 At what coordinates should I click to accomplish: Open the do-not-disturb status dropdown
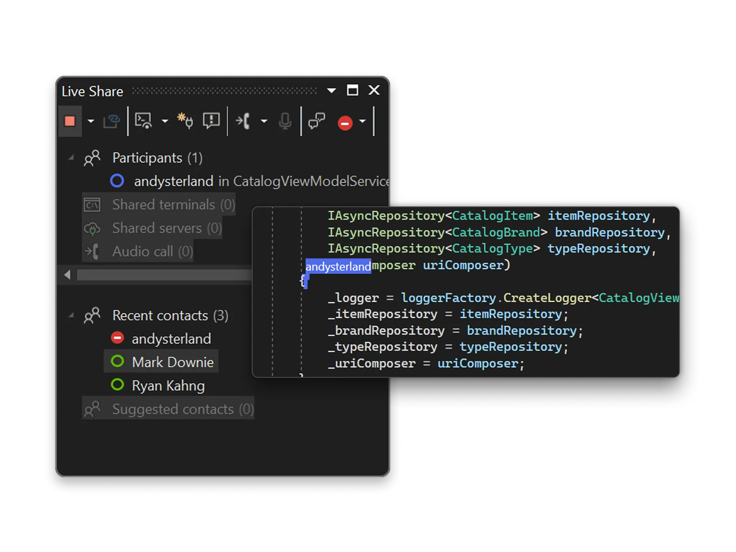362,122
